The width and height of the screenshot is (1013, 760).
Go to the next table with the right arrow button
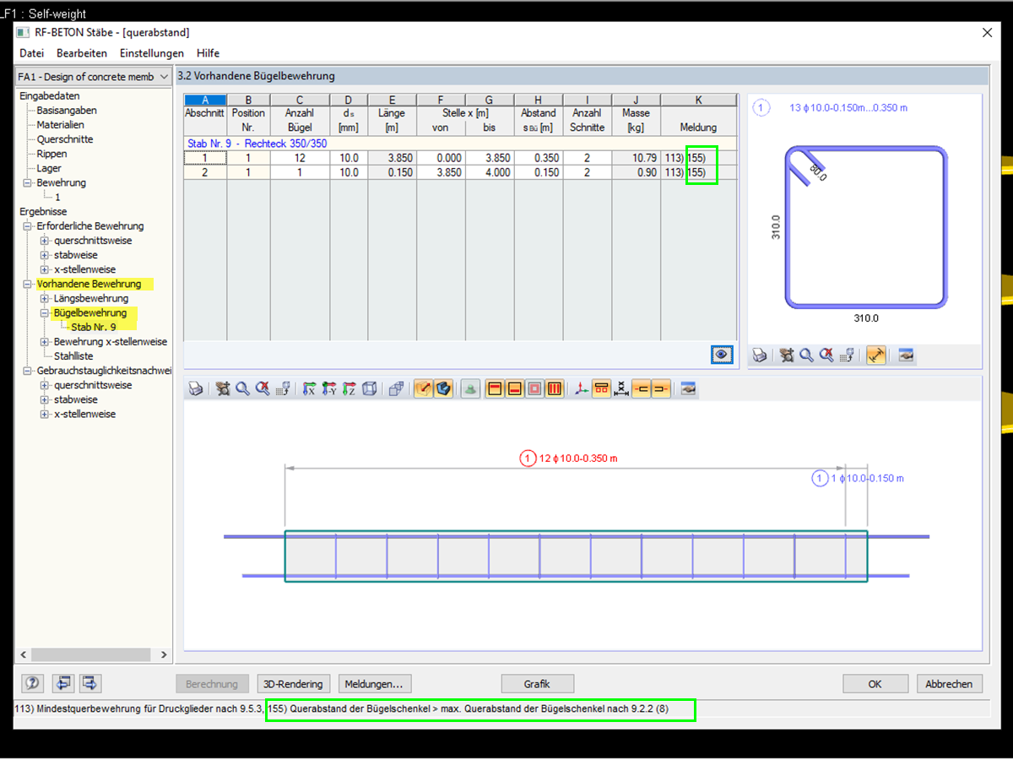pyautogui.click(x=91, y=683)
